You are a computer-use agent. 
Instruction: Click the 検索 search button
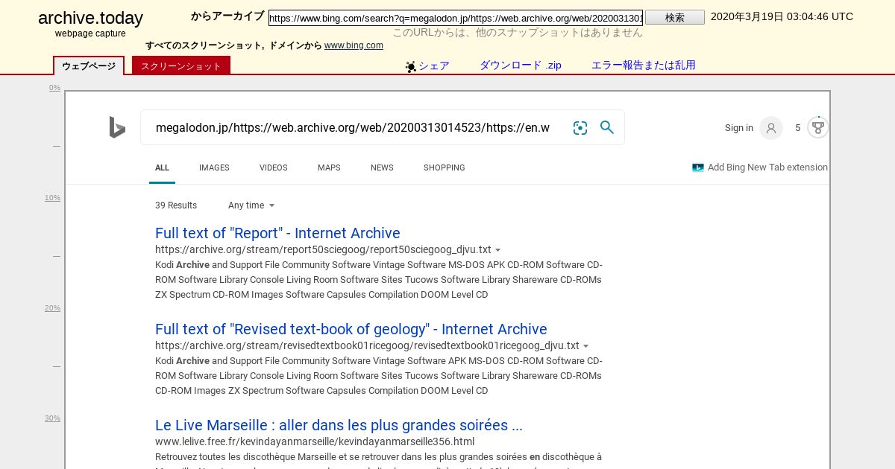click(x=675, y=17)
